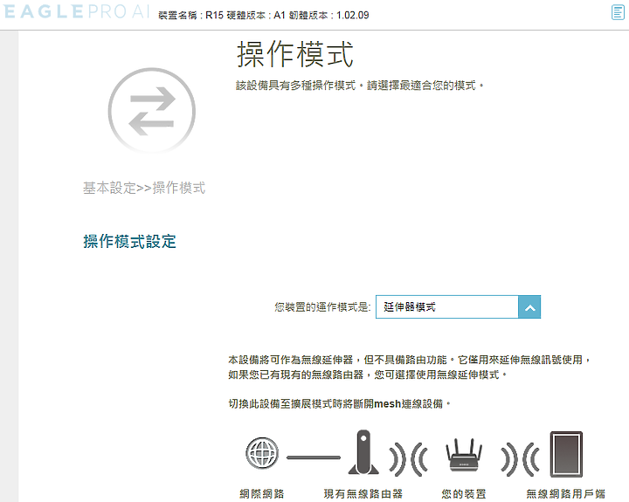Click the 操作模式設定 section heading
This screenshot has width=629, height=502.
point(129,241)
